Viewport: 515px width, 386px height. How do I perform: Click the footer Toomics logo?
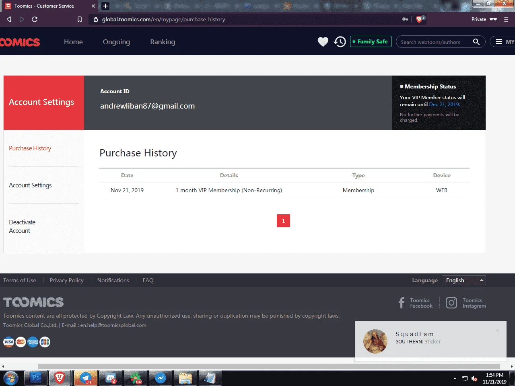[33, 302]
